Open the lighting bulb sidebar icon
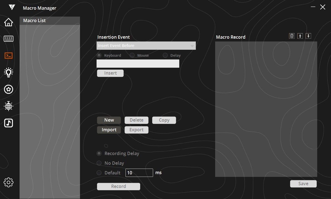The width and height of the screenshot is (331, 199). 9,72
